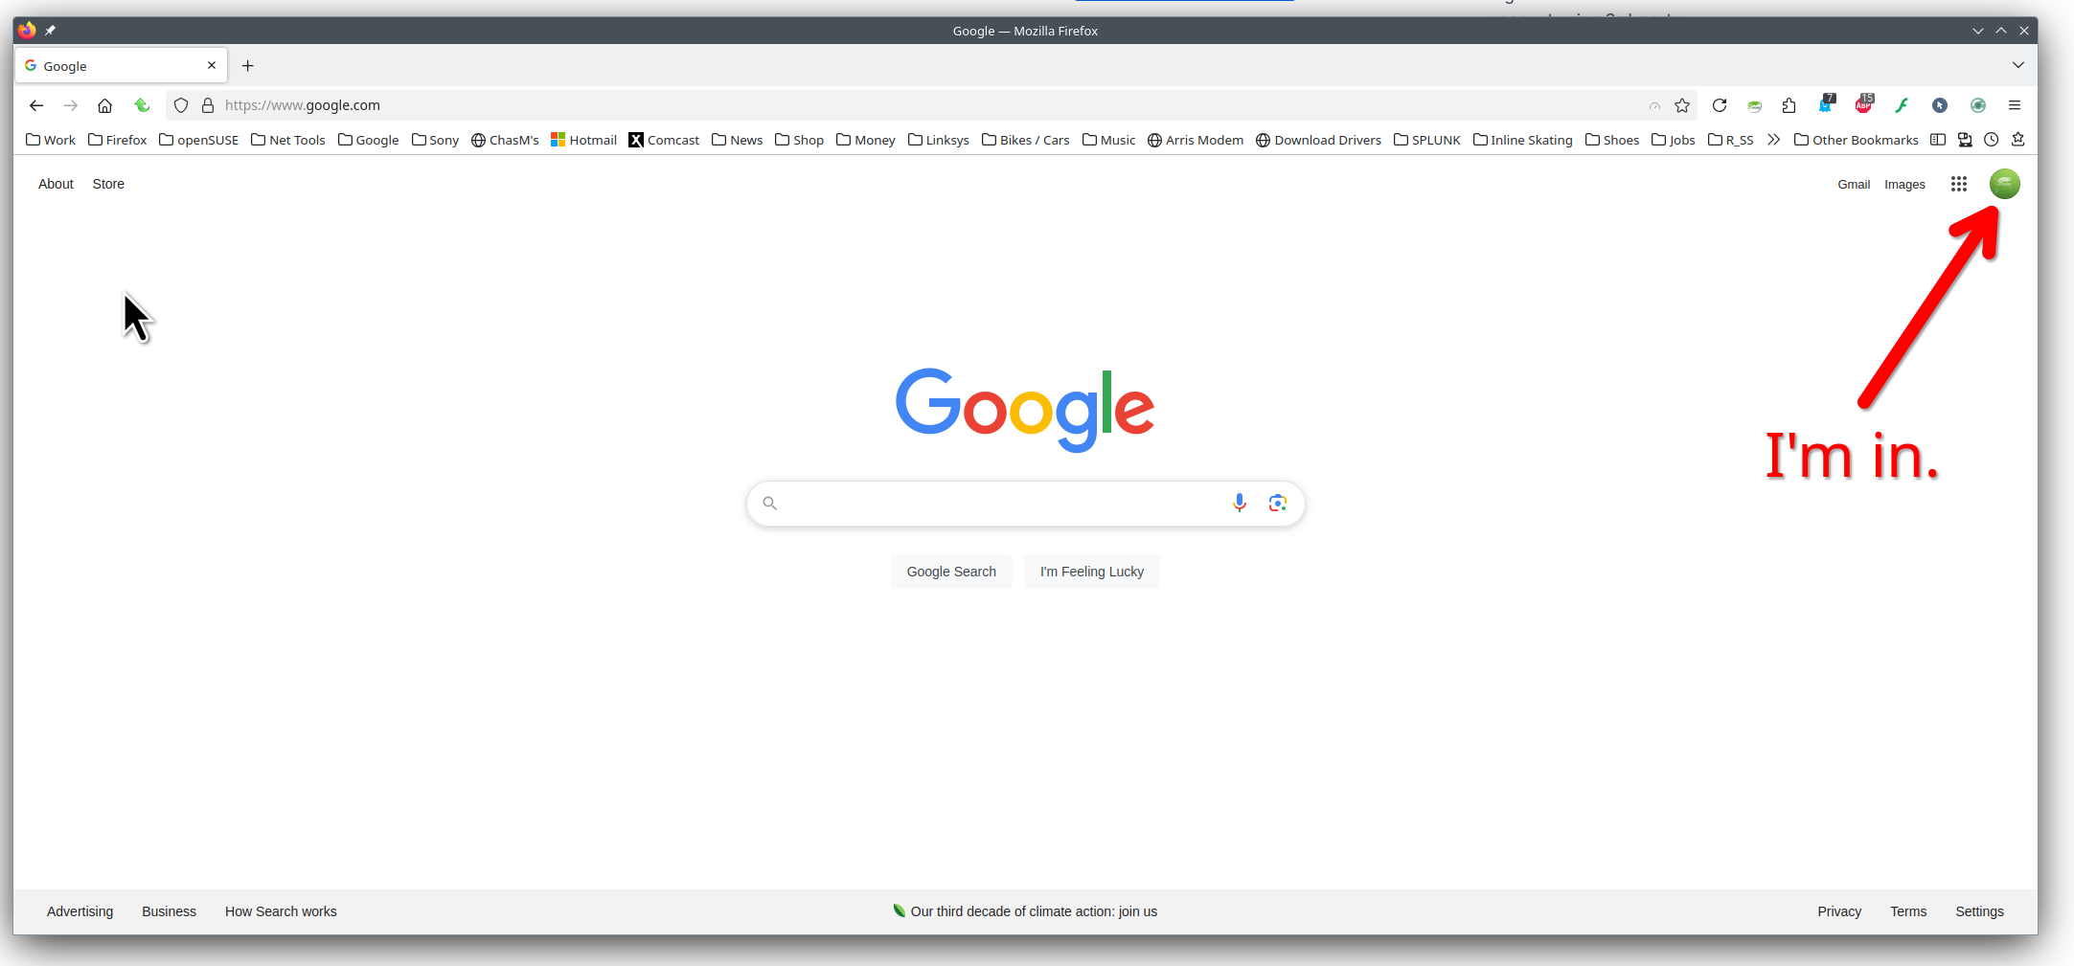
Task: Click the green Flash extension icon
Action: point(1902,105)
